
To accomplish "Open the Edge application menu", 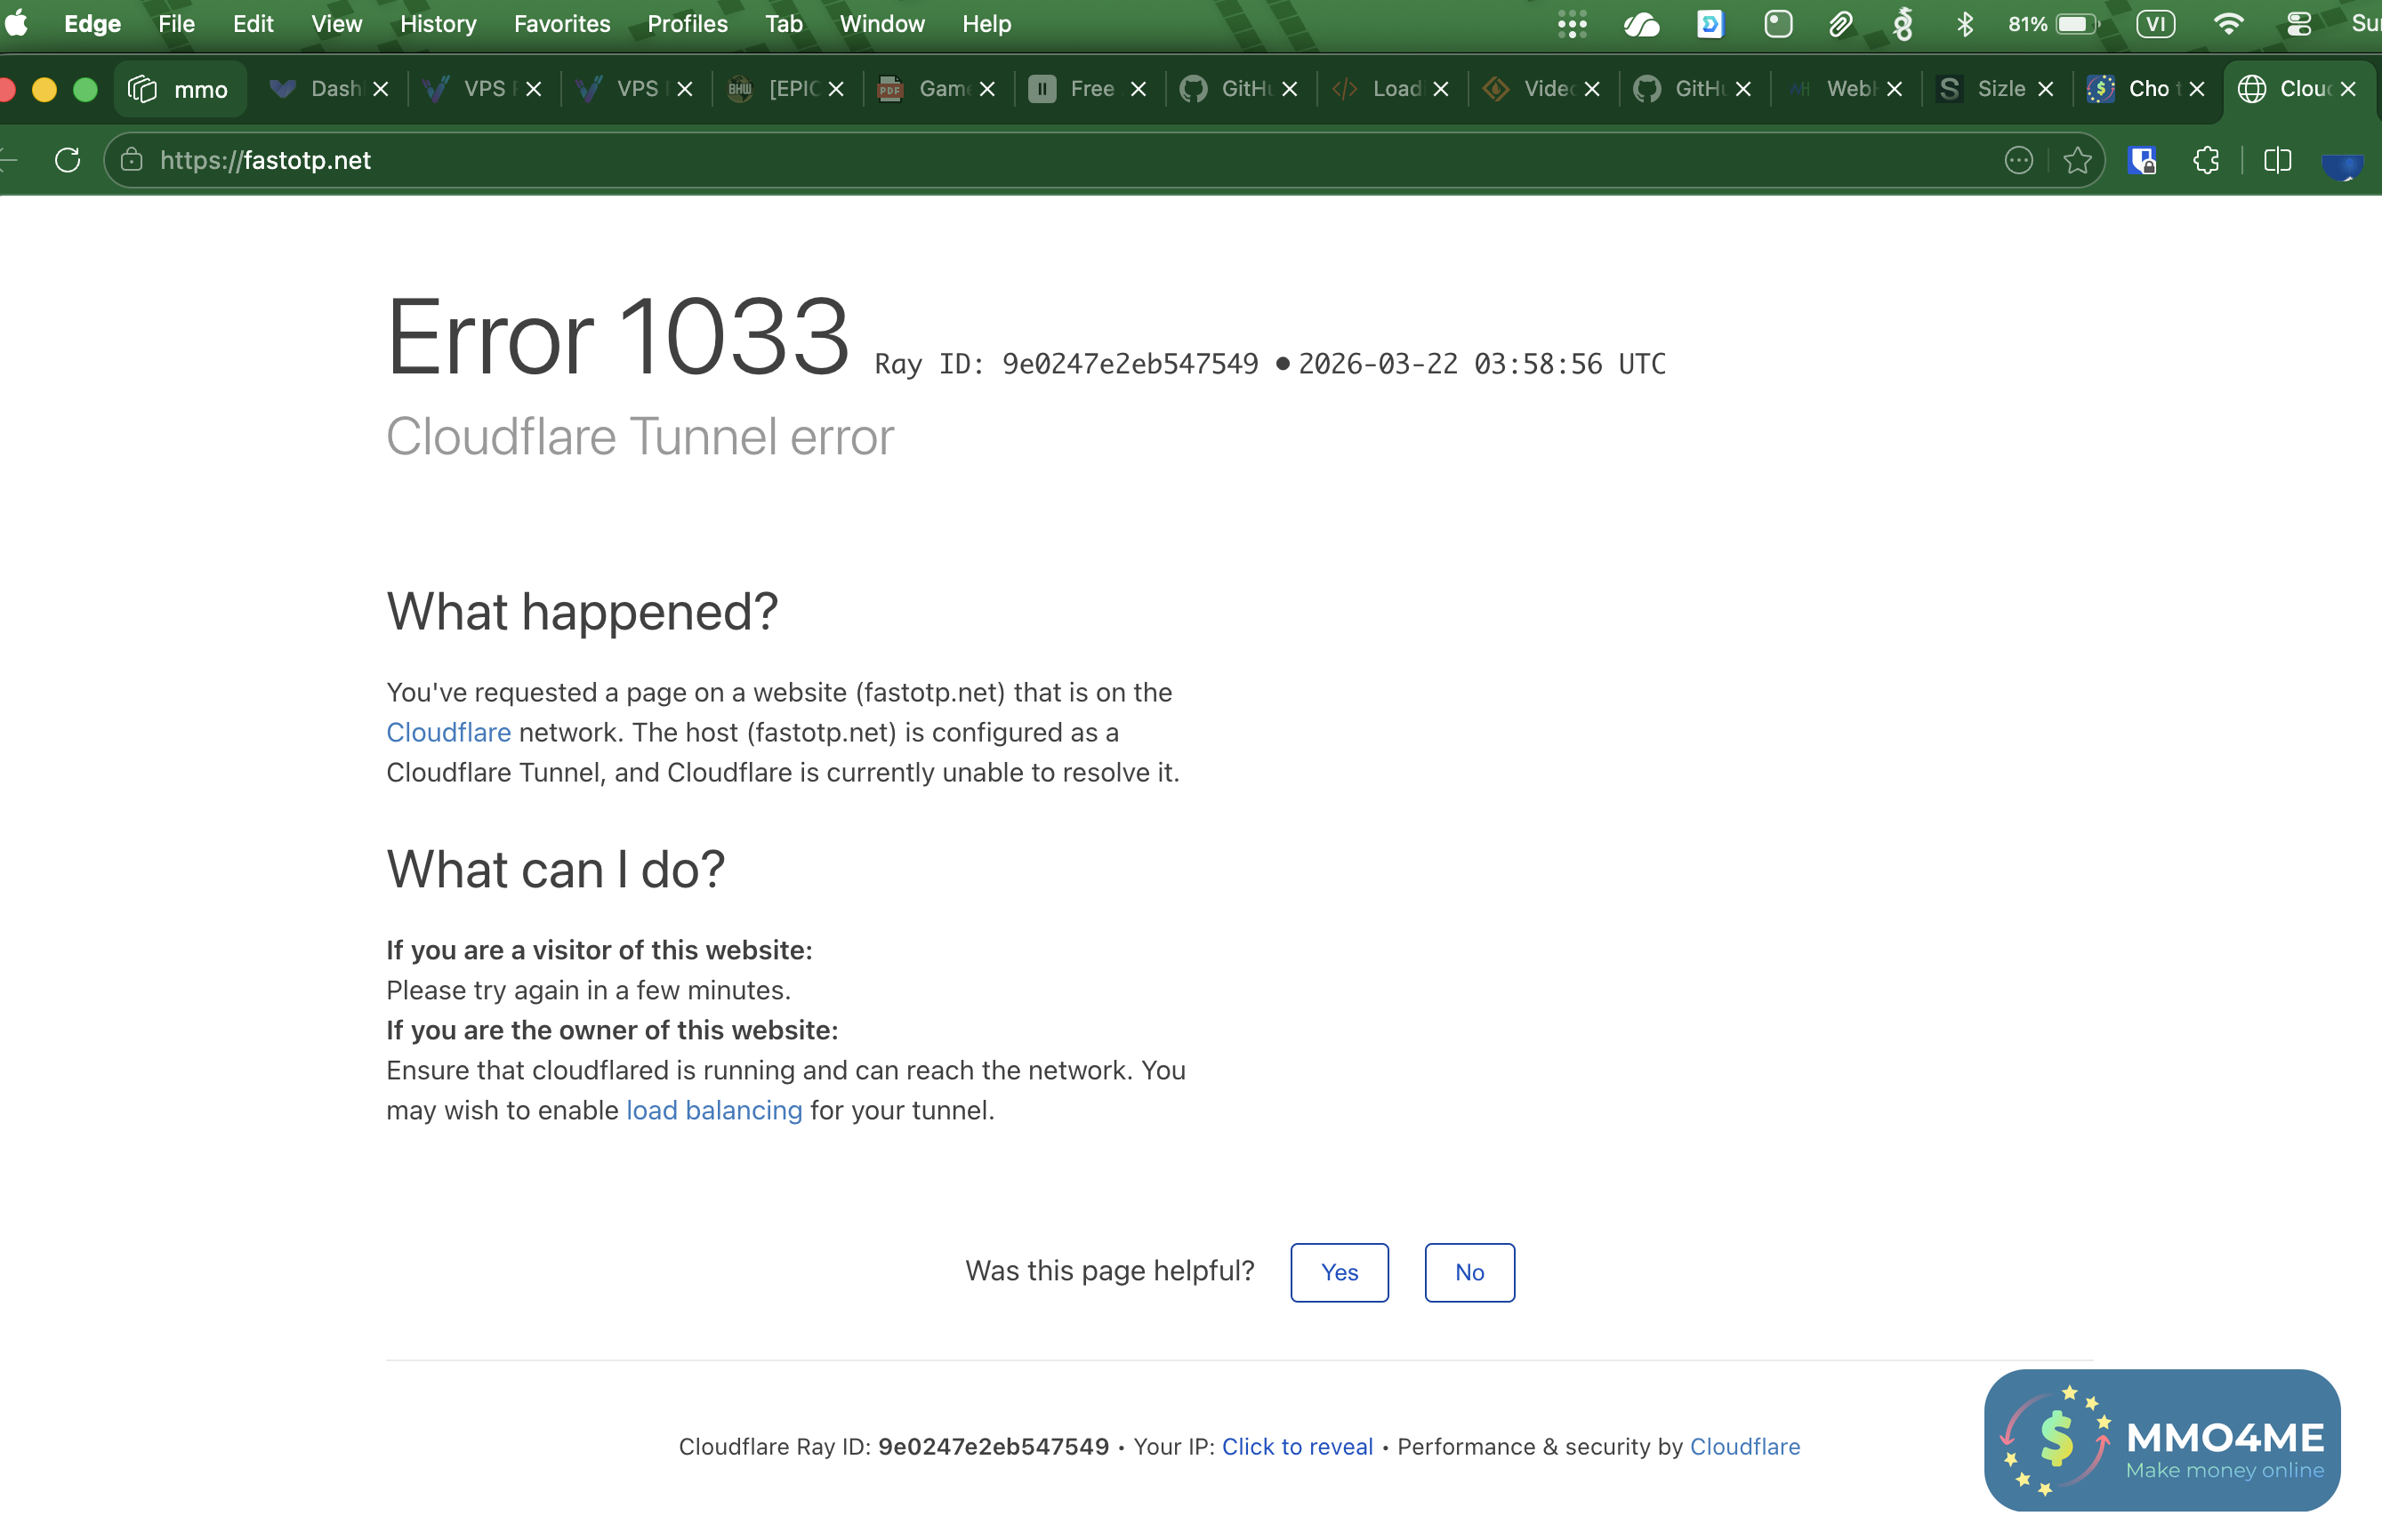I will [x=92, y=23].
